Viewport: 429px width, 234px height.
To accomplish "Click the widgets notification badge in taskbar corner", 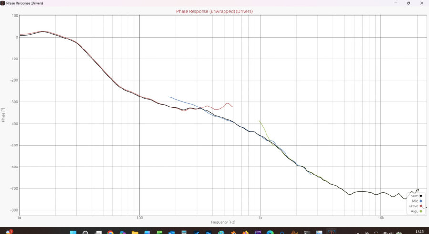I will coord(9,232).
